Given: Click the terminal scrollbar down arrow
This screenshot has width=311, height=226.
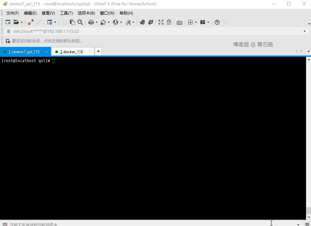Looking at the screenshot, I should pyautogui.click(x=309, y=217).
